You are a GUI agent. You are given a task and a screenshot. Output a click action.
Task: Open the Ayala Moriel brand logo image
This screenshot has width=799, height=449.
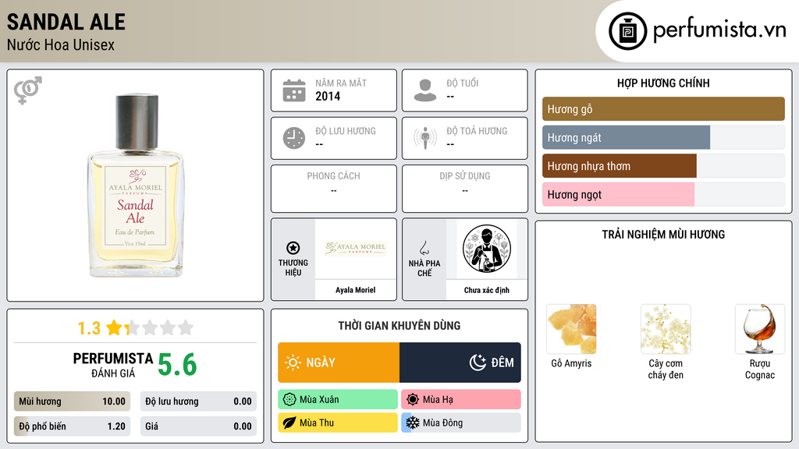[355, 249]
